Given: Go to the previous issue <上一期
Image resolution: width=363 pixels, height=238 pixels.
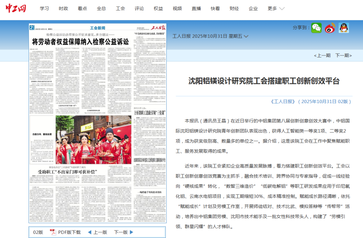Looking at the screenshot, I should (x=322, y=55).
